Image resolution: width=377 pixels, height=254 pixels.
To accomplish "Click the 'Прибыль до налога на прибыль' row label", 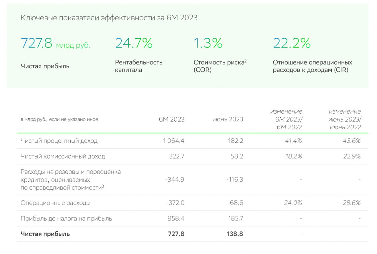I will click(66, 219).
